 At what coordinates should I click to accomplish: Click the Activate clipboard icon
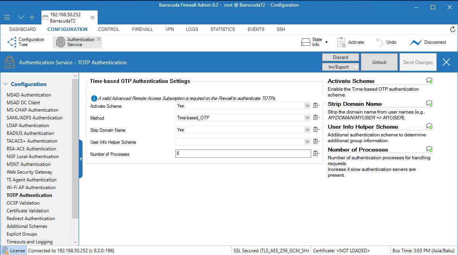pyautogui.click(x=341, y=42)
